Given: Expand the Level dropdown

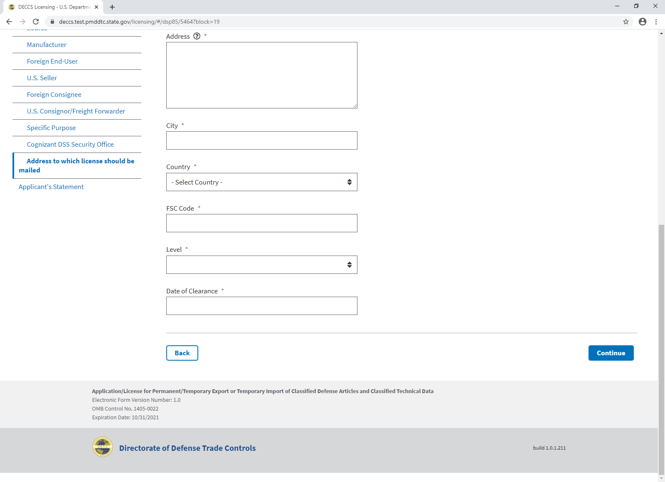Looking at the screenshot, I should (261, 265).
